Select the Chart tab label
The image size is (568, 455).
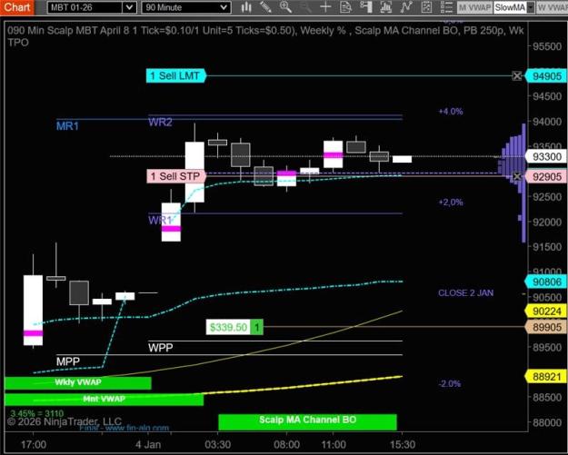pos(17,7)
